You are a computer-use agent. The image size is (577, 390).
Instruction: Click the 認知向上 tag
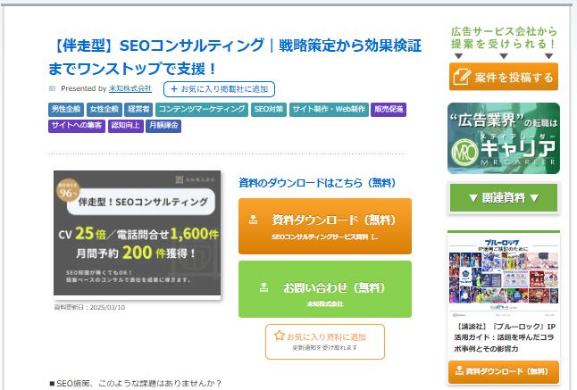[x=125, y=126]
